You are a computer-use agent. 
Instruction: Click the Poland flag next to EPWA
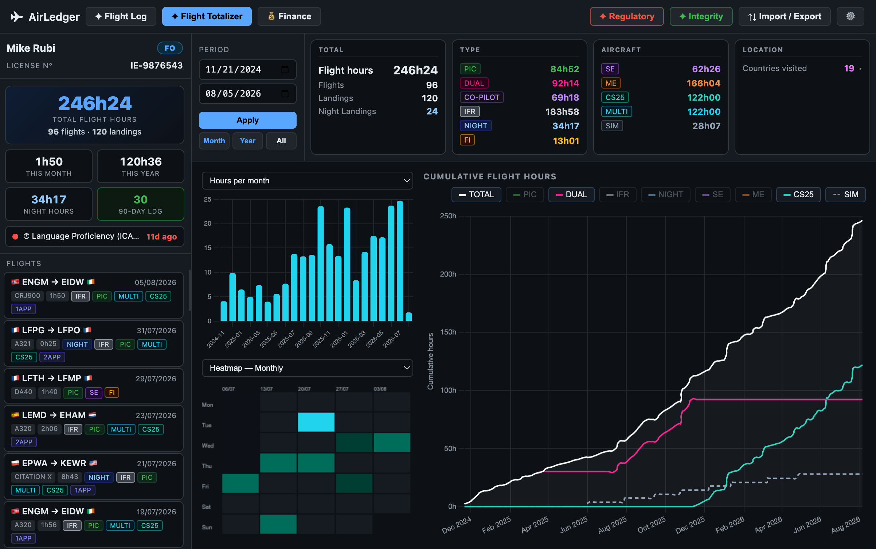tap(15, 463)
